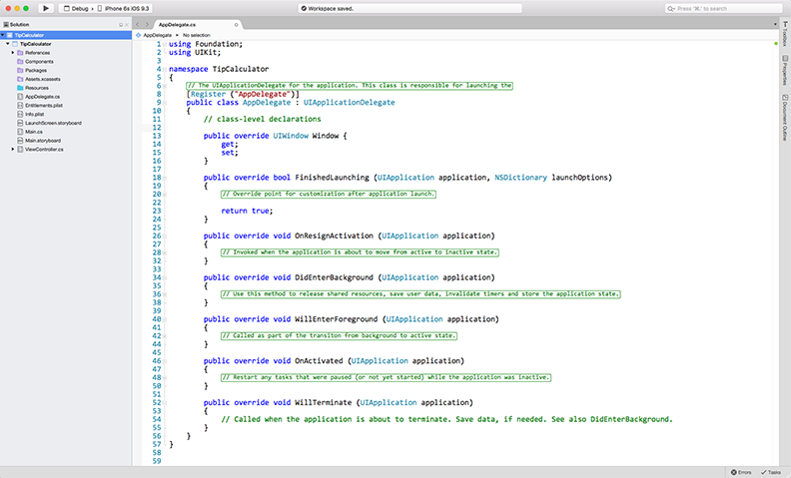Toggle fold marker at OnResignActivation line 26

click(165, 236)
